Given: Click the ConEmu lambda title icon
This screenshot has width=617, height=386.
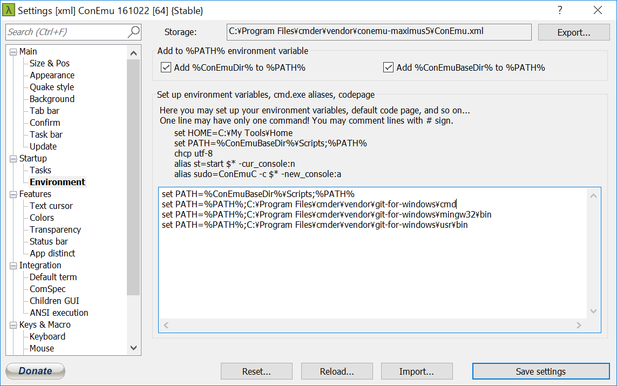Looking at the screenshot, I should (x=8, y=10).
